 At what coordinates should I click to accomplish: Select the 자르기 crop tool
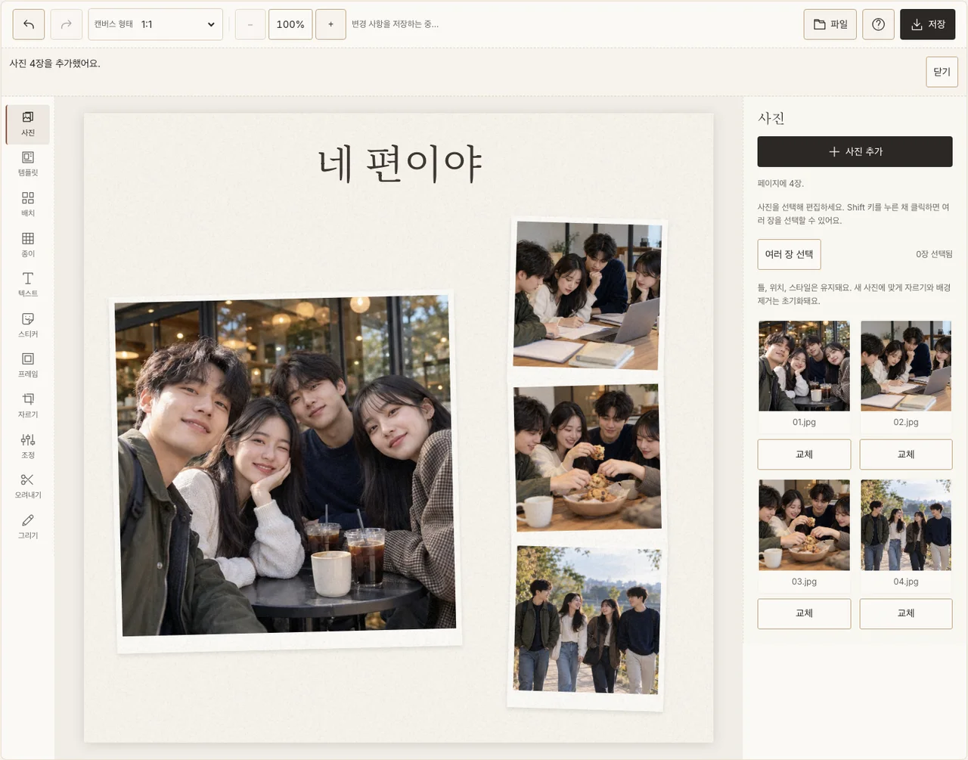point(28,406)
